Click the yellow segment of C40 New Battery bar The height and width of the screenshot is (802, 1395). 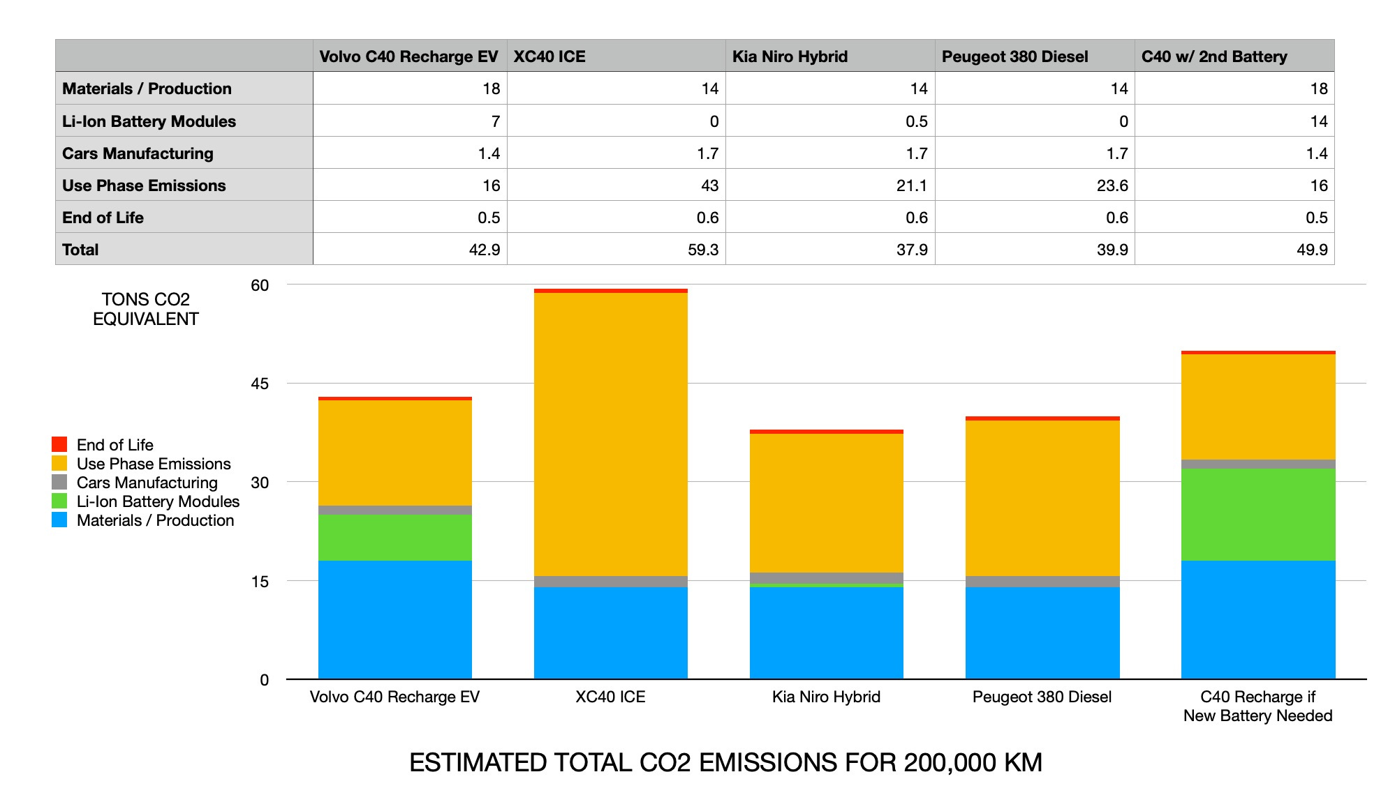point(1258,407)
